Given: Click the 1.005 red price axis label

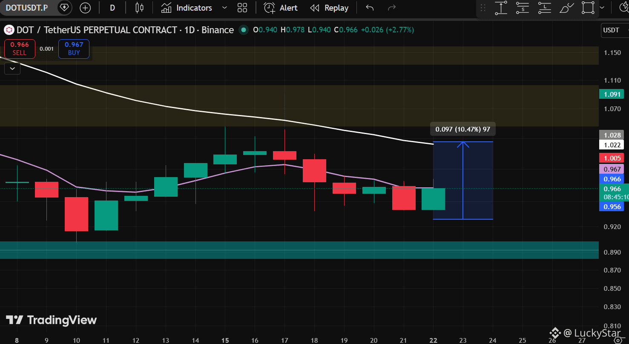Looking at the screenshot, I should click(611, 158).
